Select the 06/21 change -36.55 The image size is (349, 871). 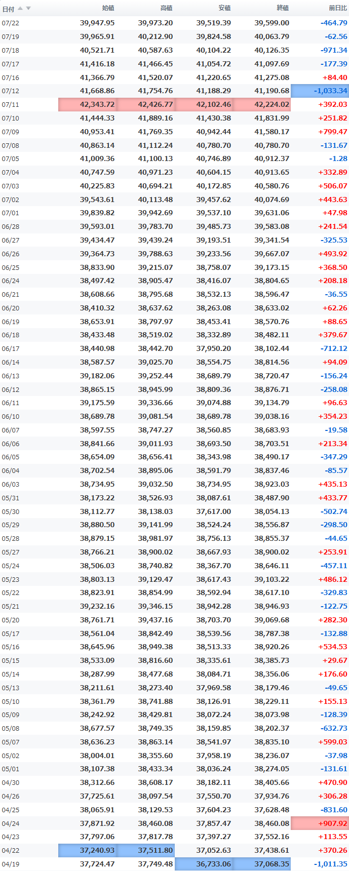pos(336,294)
